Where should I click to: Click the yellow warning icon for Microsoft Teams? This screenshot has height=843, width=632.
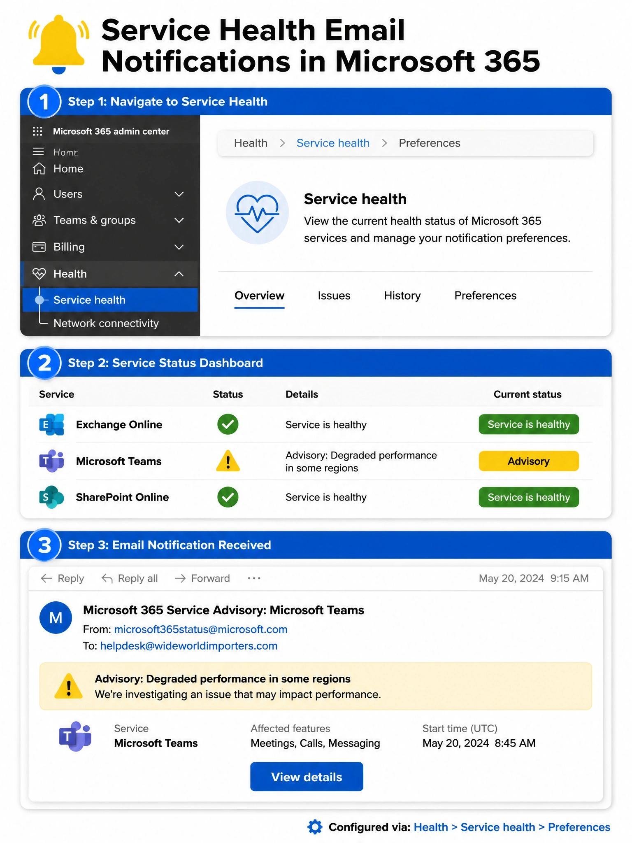coord(228,461)
